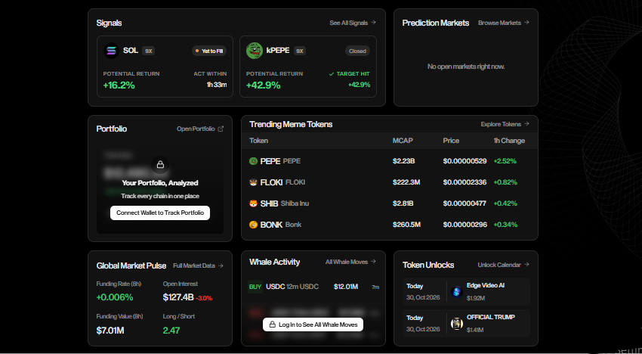Click the $12.01M whale move amount

coord(346,287)
